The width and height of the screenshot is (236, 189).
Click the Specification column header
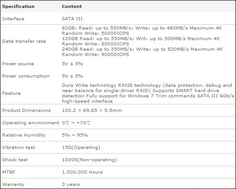click(x=18, y=7)
